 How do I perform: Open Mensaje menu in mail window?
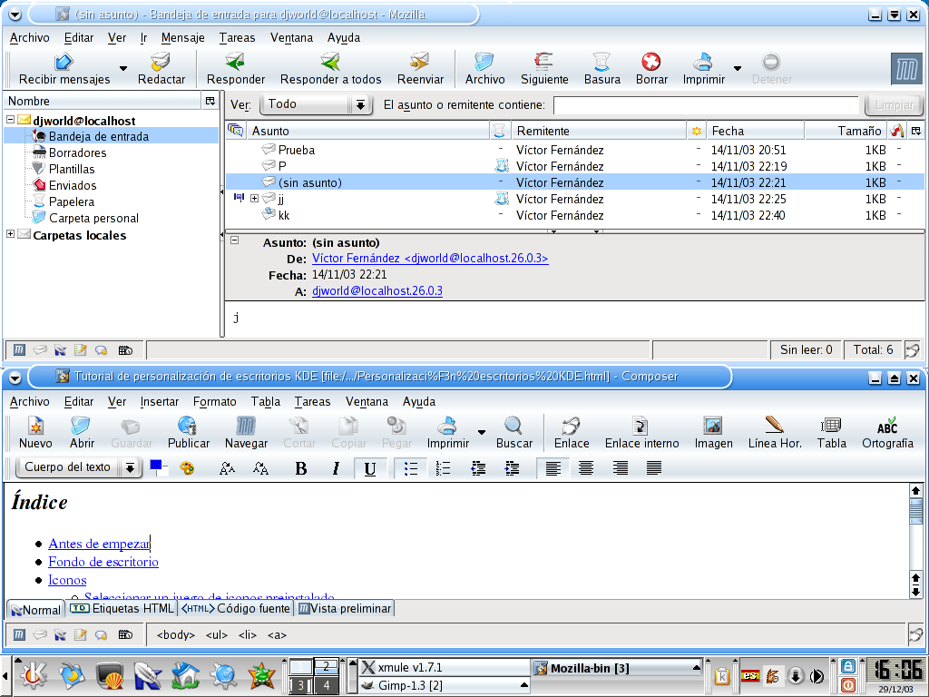pyautogui.click(x=182, y=37)
